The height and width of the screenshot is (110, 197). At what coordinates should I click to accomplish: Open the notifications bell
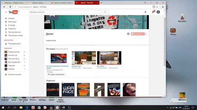[153, 12]
